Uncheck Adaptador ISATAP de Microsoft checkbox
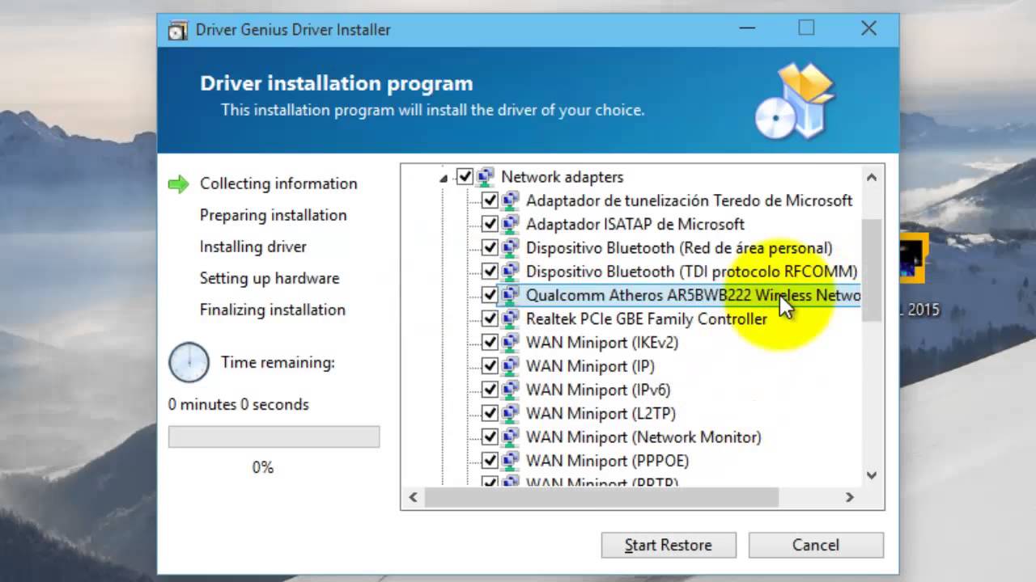The width and height of the screenshot is (1036, 582). coord(490,224)
